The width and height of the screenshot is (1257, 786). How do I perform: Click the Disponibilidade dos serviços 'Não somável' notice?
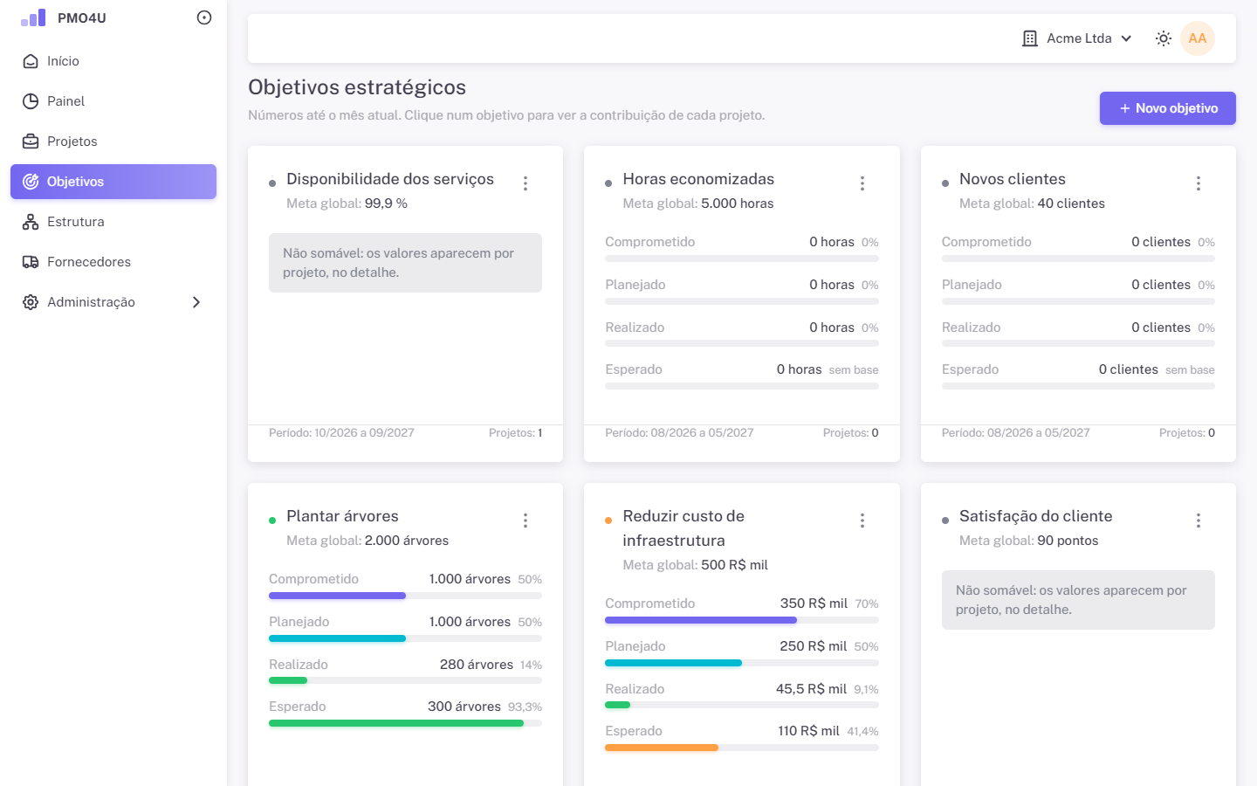click(x=405, y=263)
